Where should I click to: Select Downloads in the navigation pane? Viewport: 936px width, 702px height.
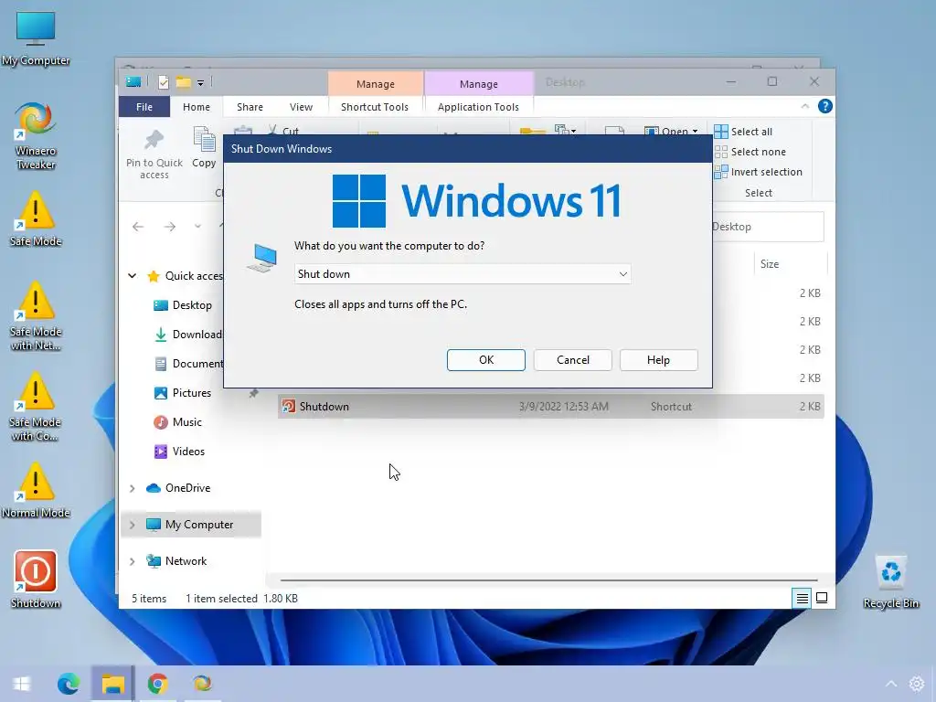(x=188, y=335)
